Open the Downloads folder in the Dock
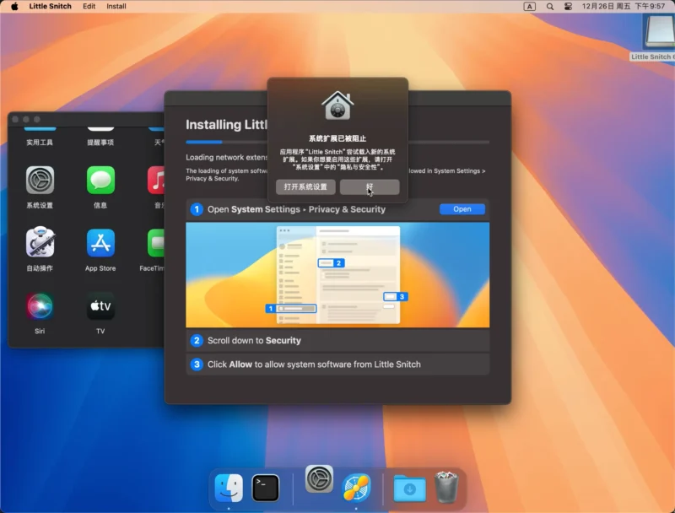Image resolution: width=675 pixels, height=513 pixels. click(x=409, y=487)
